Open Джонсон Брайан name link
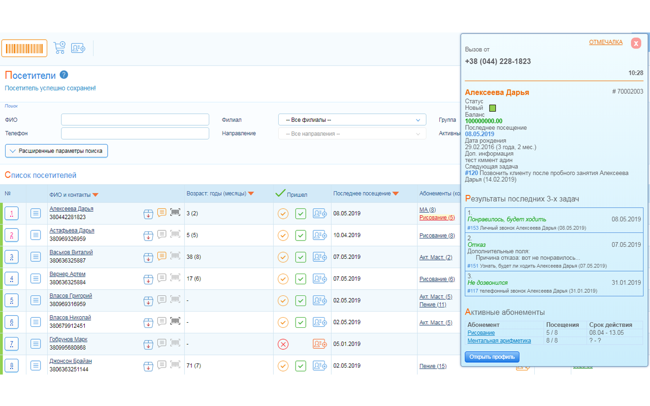The height and width of the screenshot is (406, 650). click(x=71, y=361)
